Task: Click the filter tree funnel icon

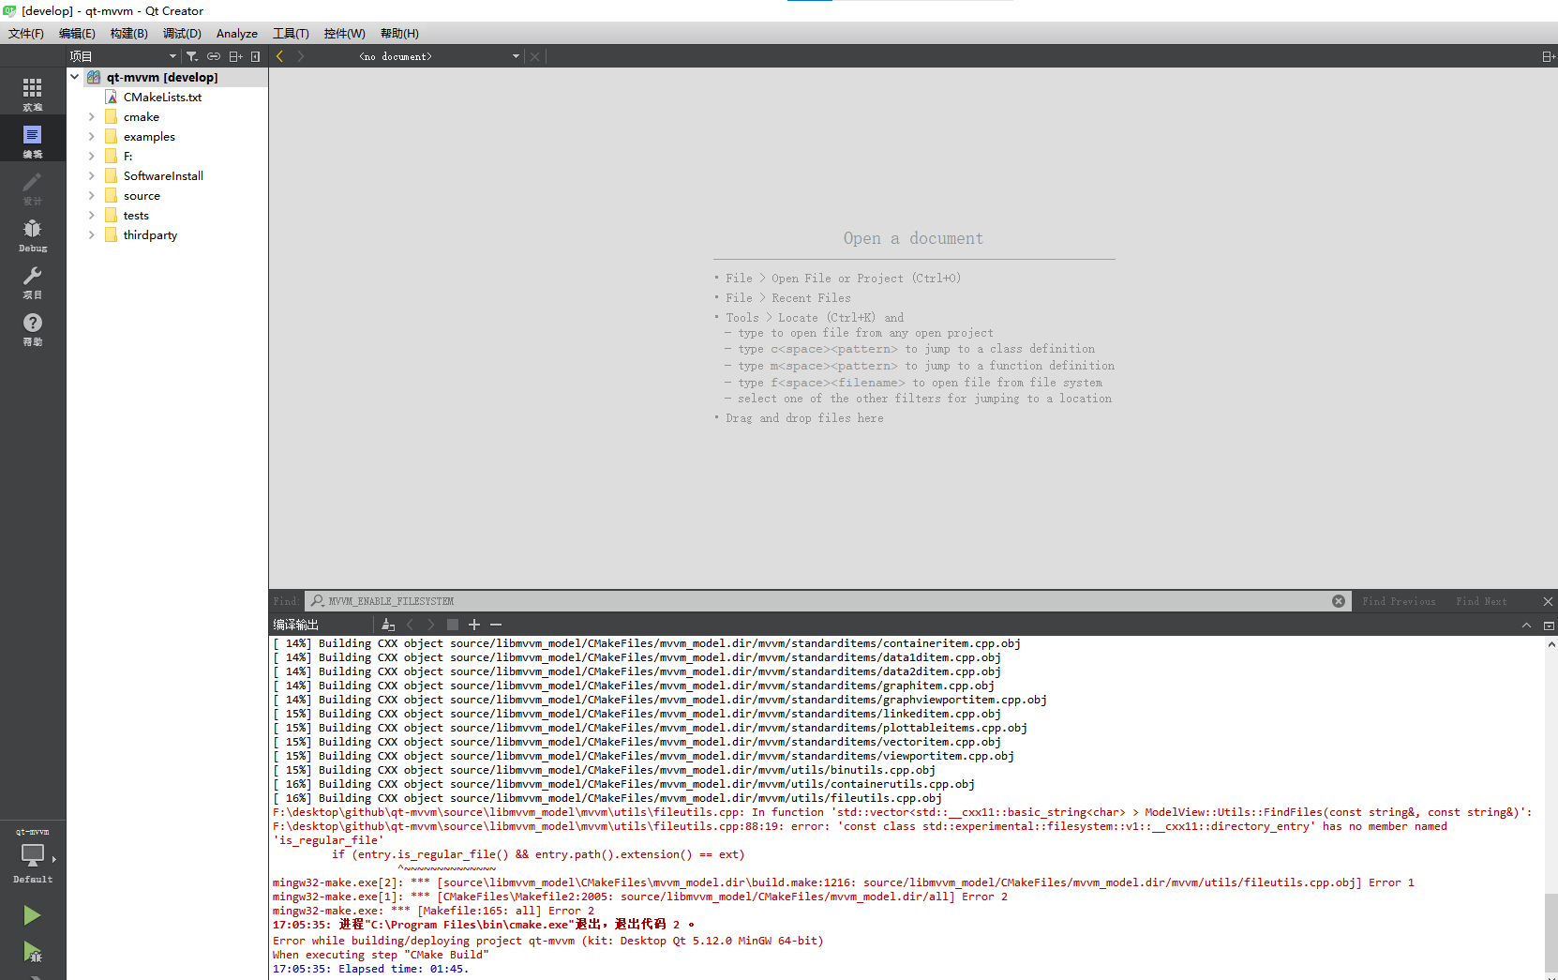Action: point(191,56)
